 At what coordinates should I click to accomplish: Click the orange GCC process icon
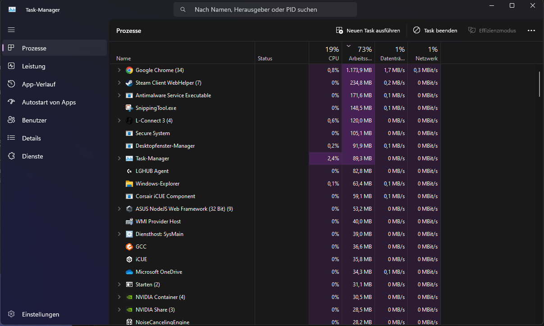pos(129,247)
